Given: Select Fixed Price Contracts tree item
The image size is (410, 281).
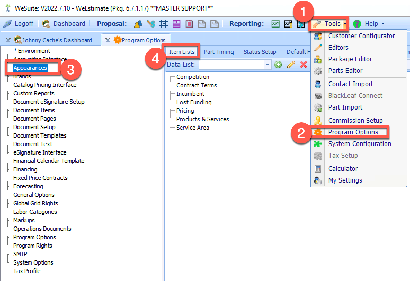Looking at the screenshot, I should [40, 178].
